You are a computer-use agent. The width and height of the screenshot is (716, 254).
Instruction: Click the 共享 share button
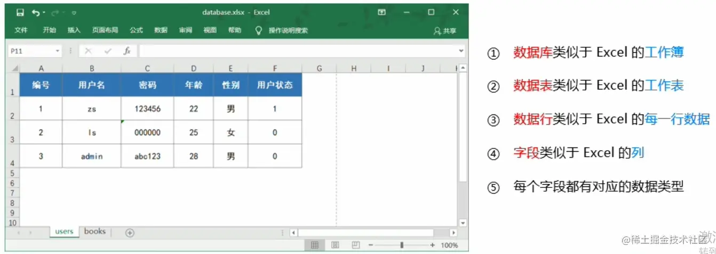coord(445,31)
